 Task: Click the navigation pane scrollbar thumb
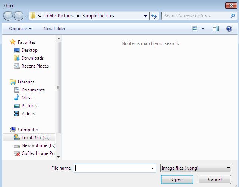click(x=59, y=87)
